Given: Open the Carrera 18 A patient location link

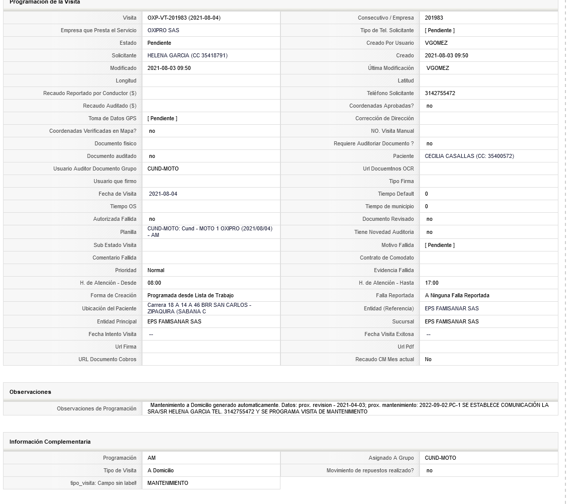Looking at the screenshot, I should [199, 308].
